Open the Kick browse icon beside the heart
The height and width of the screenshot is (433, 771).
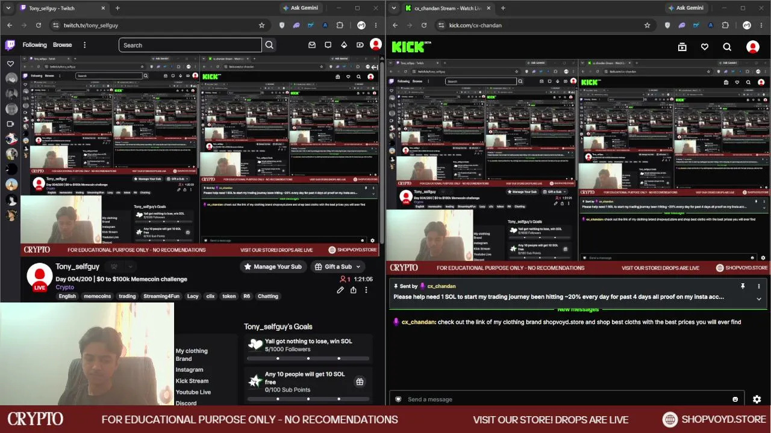pyautogui.click(x=682, y=47)
